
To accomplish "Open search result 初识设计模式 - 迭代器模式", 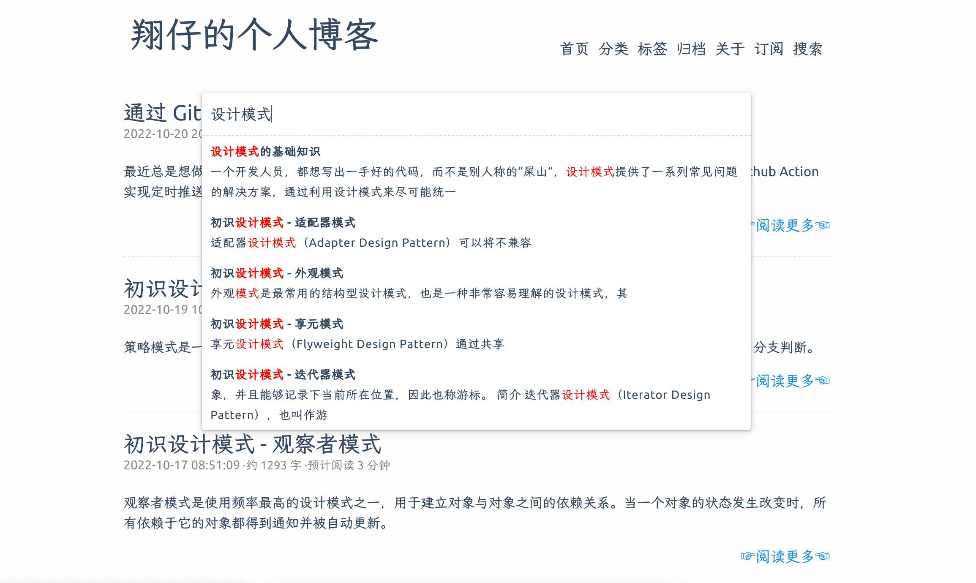I will point(283,375).
